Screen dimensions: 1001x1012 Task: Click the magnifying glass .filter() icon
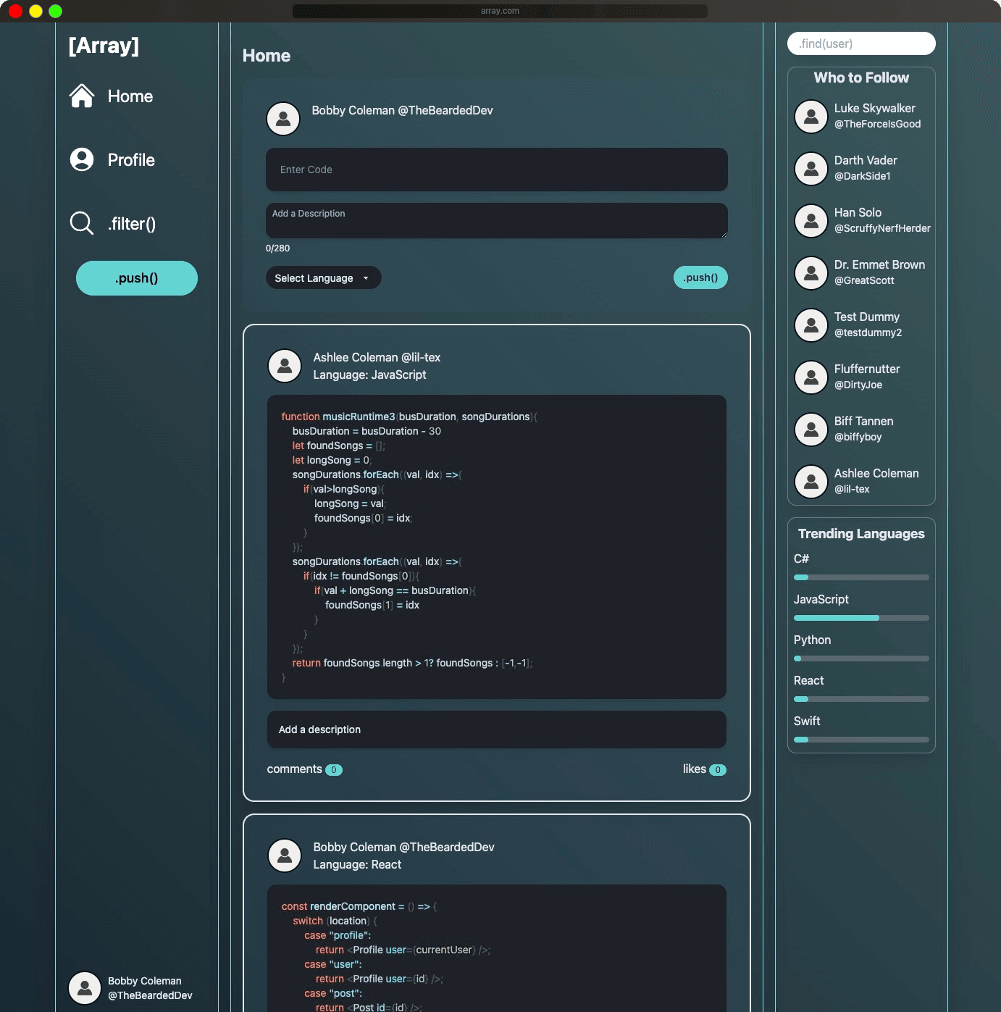coord(82,223)
